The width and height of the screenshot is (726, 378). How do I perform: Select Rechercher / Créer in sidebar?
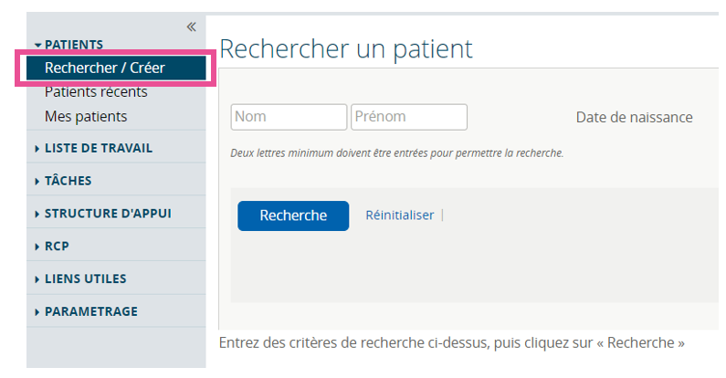coord(104,68)
